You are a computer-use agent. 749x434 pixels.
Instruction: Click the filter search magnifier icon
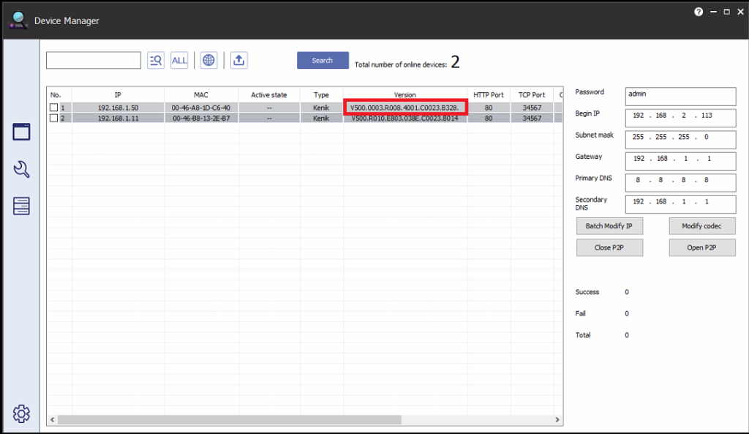pyautogui.click(x=155, y=61)
